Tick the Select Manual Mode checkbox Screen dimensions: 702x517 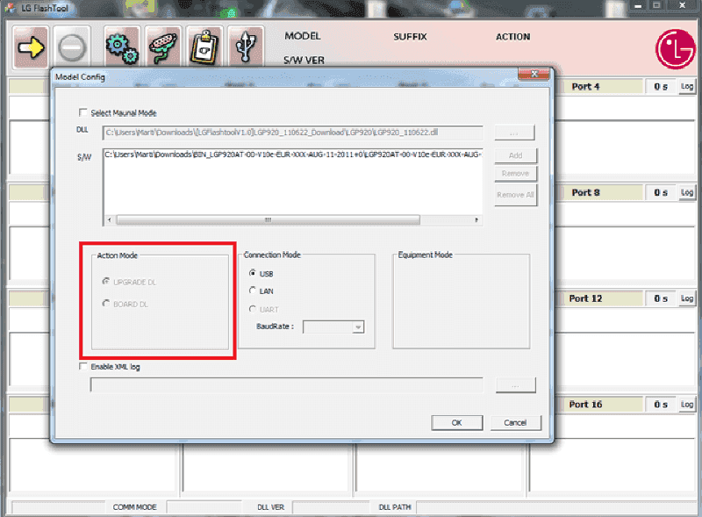82,112
